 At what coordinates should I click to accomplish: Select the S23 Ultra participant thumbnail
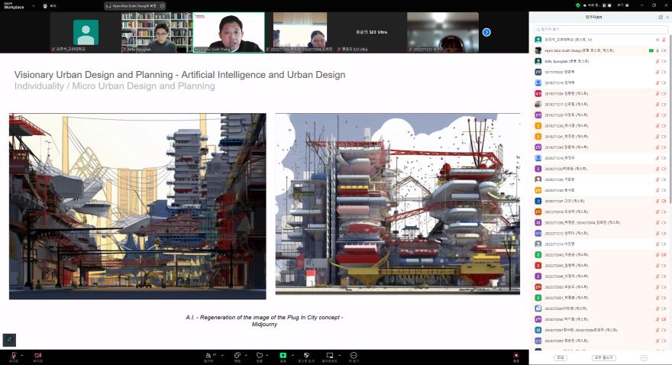point(372,32)
